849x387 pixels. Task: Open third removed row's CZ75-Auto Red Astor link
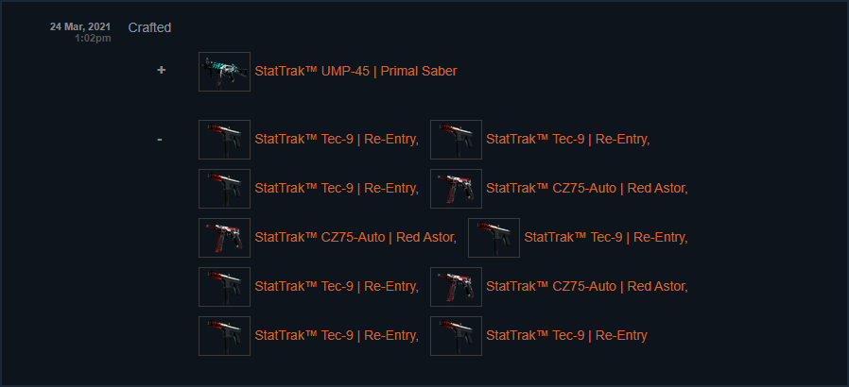[355, 238]
